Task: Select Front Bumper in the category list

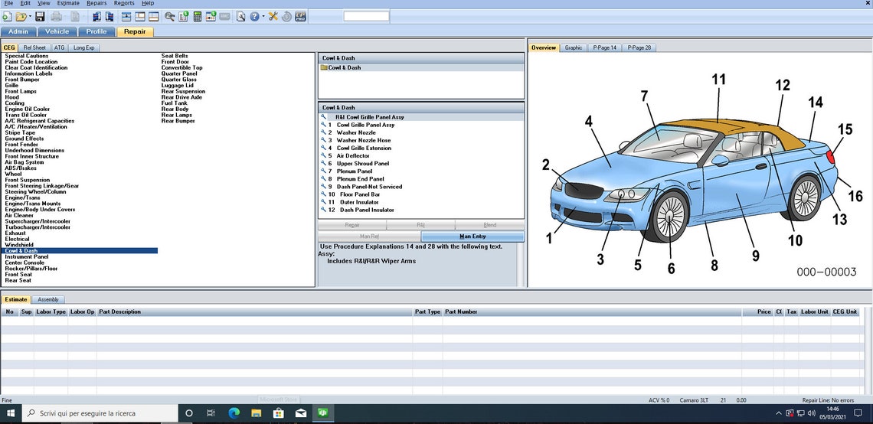Action: 22,80
